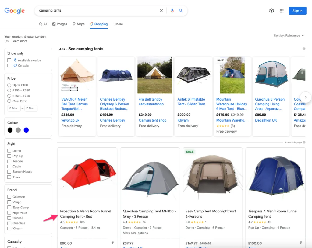Expand the More search options menu
This screenshot has height=248, width=312.
coord(118,24)
